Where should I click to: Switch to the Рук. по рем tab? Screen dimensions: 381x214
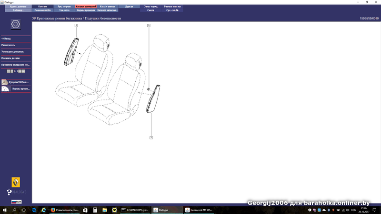[64, 7]
